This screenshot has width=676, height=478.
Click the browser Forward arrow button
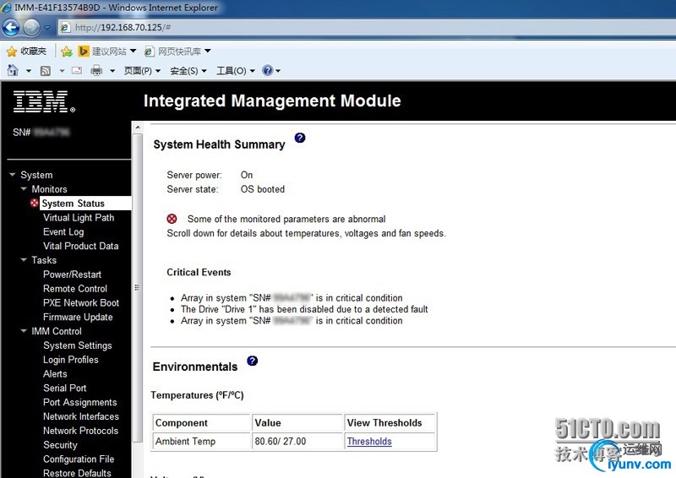click(31, 28)
